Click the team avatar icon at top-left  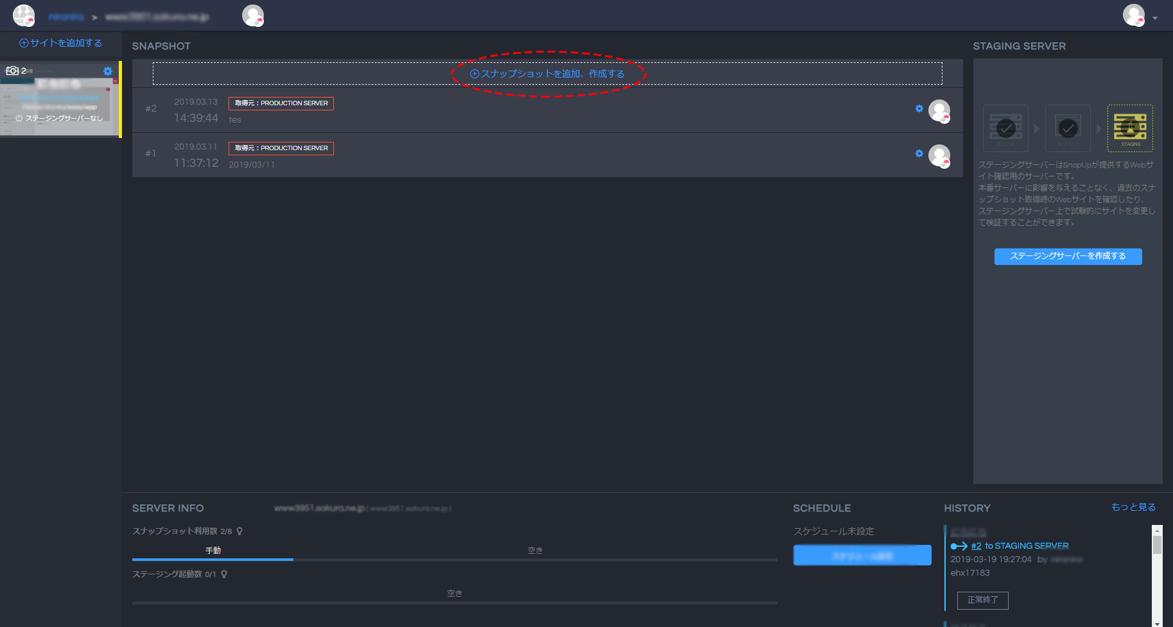click(x=24, y=15)
